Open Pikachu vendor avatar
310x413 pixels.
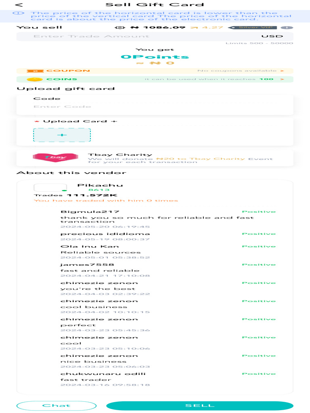point(50,188)
